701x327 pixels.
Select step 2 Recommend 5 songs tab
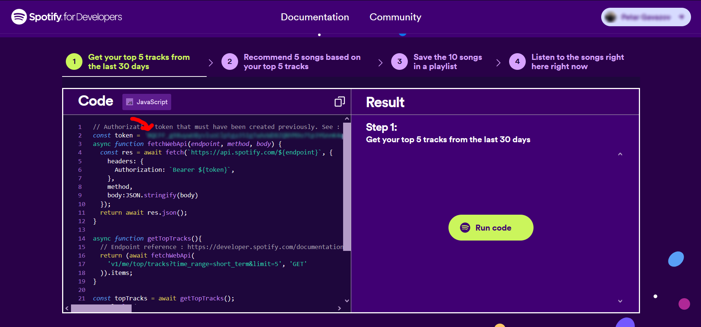point(291,62)
